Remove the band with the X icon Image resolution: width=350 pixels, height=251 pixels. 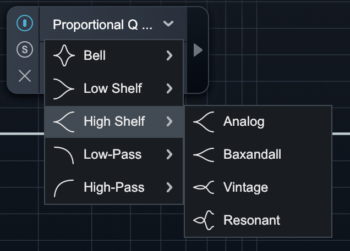pyautogui.click(x=25, y=76)
